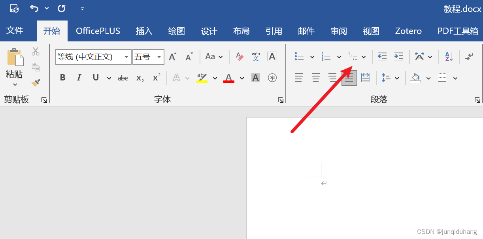
Task: Toggle the Bullets list button
Action: click(299, 56)
